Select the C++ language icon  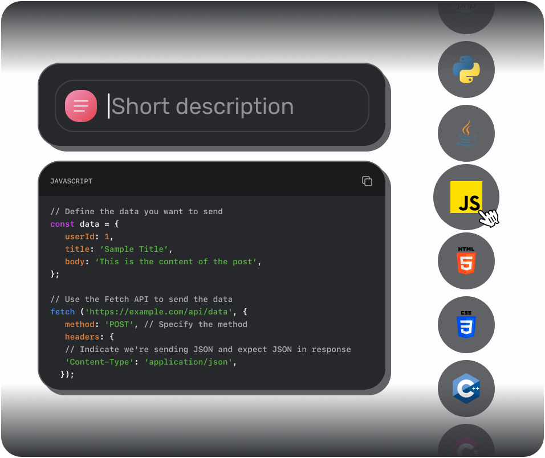(466, 389)
